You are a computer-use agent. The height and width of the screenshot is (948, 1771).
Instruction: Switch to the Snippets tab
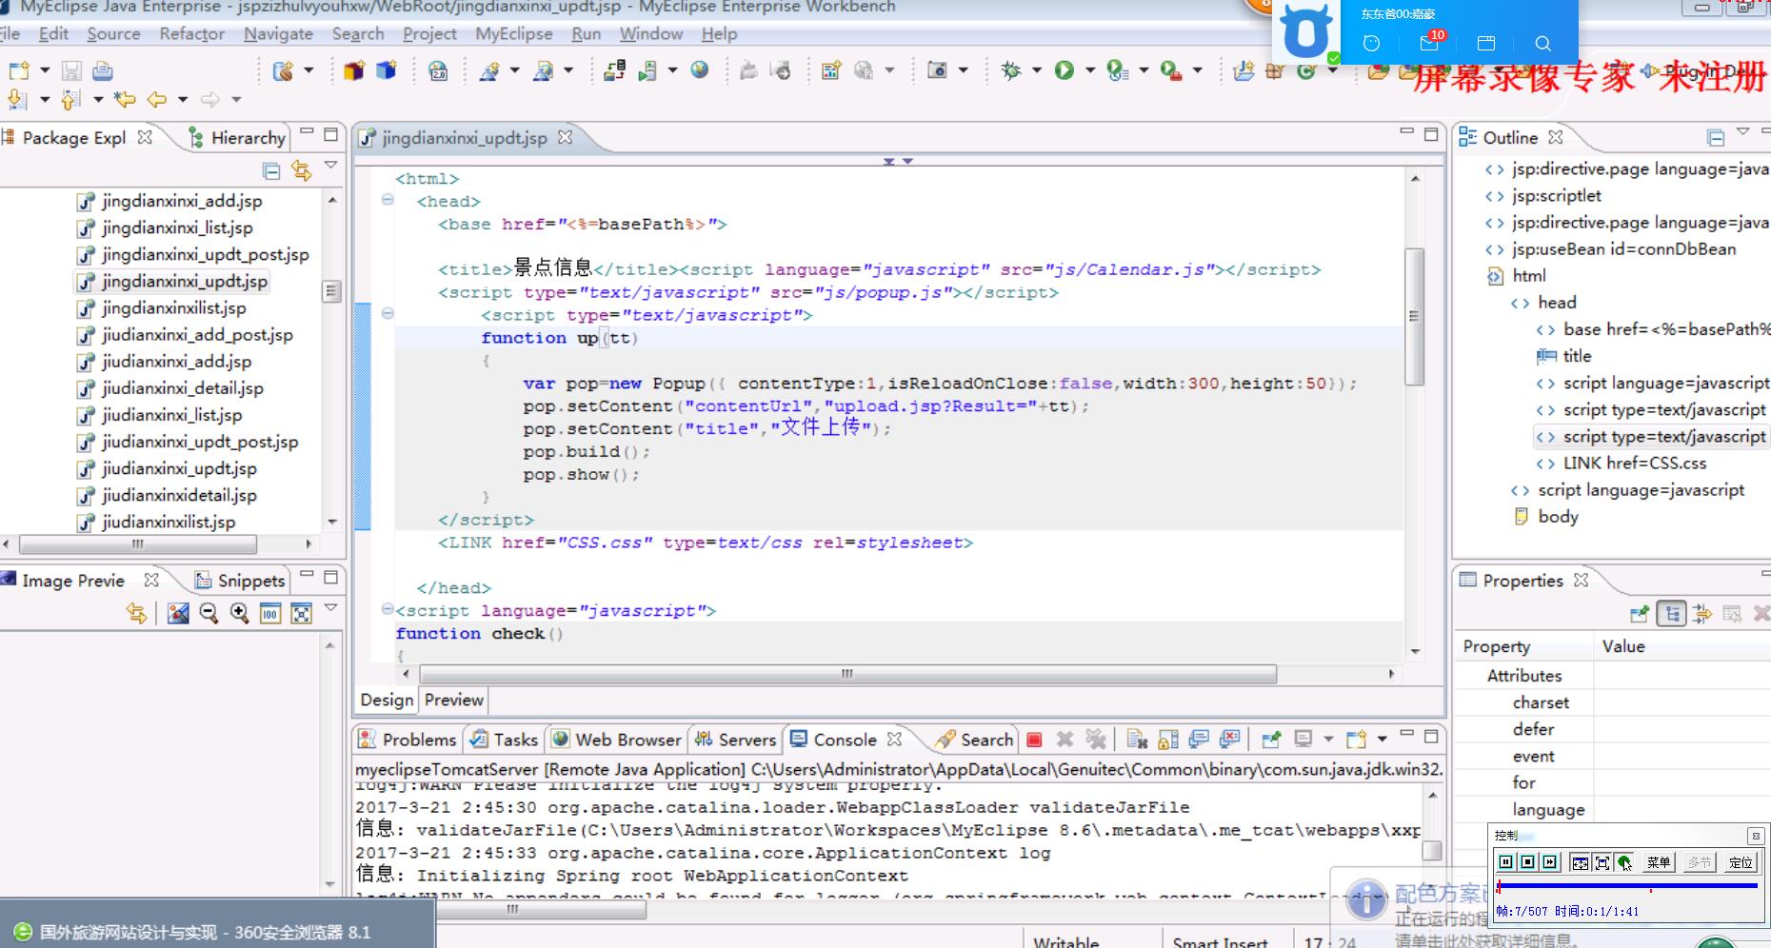(x=240, y=581)
